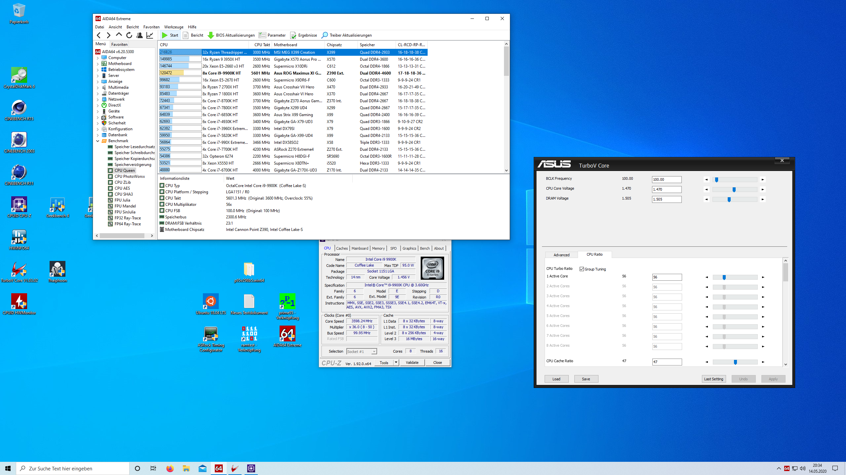The width and height of the screenshot is (846, 475).
Task: Click the Validate button in CPU-Z
Action: [412, 363]
